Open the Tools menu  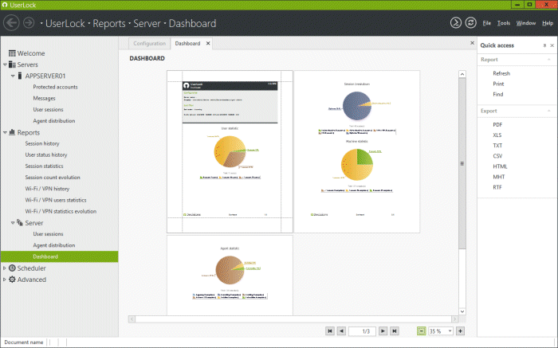tap(504, 23)
